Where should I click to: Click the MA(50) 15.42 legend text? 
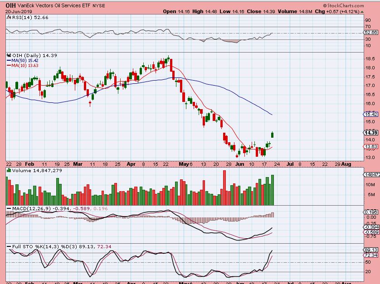pos(25,61)
